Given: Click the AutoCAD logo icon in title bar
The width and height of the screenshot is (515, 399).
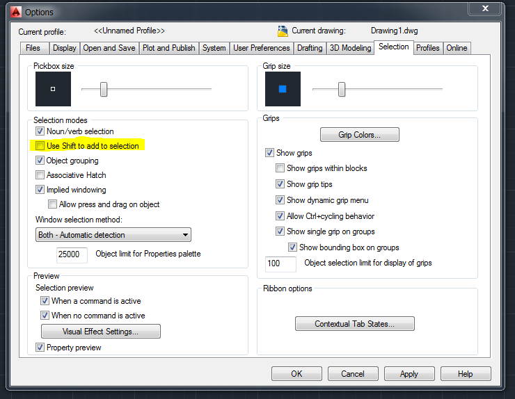Looking at the screenshot, I should (x=15, y=12).
